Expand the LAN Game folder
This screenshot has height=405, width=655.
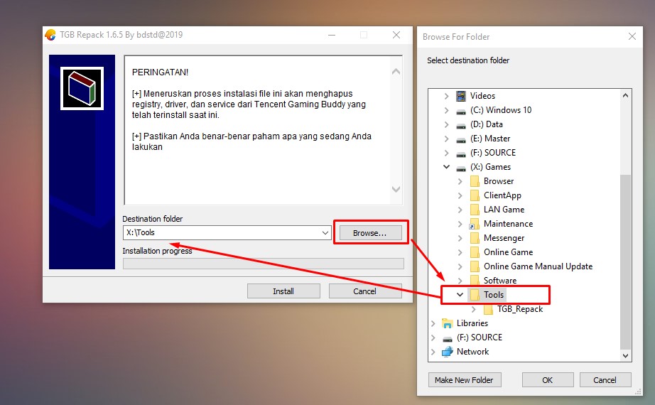pos(460,210)
